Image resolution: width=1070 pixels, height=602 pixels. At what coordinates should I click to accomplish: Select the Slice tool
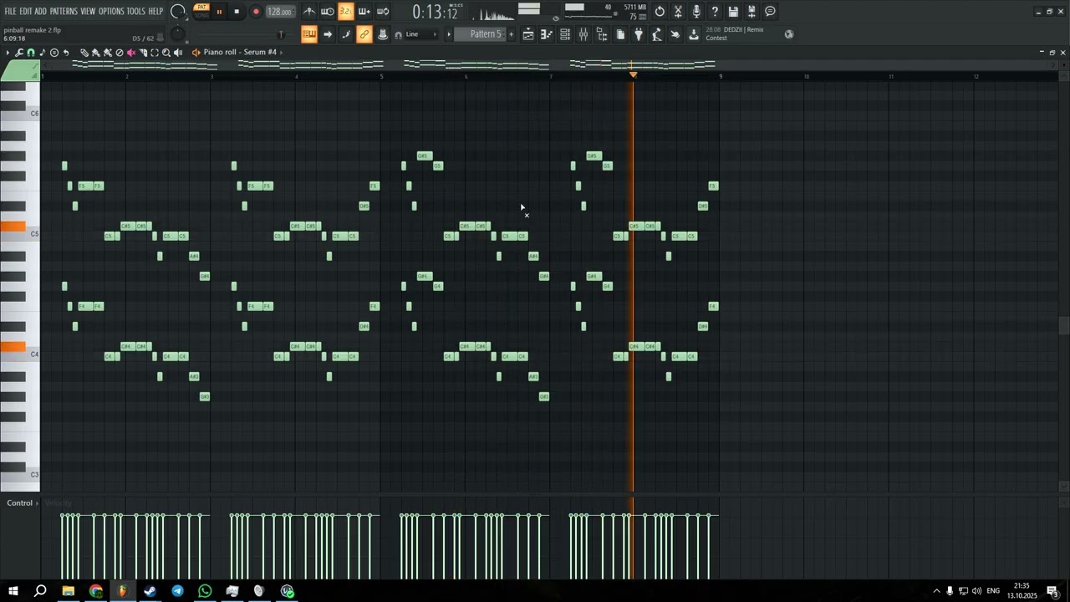click(143, 52)
